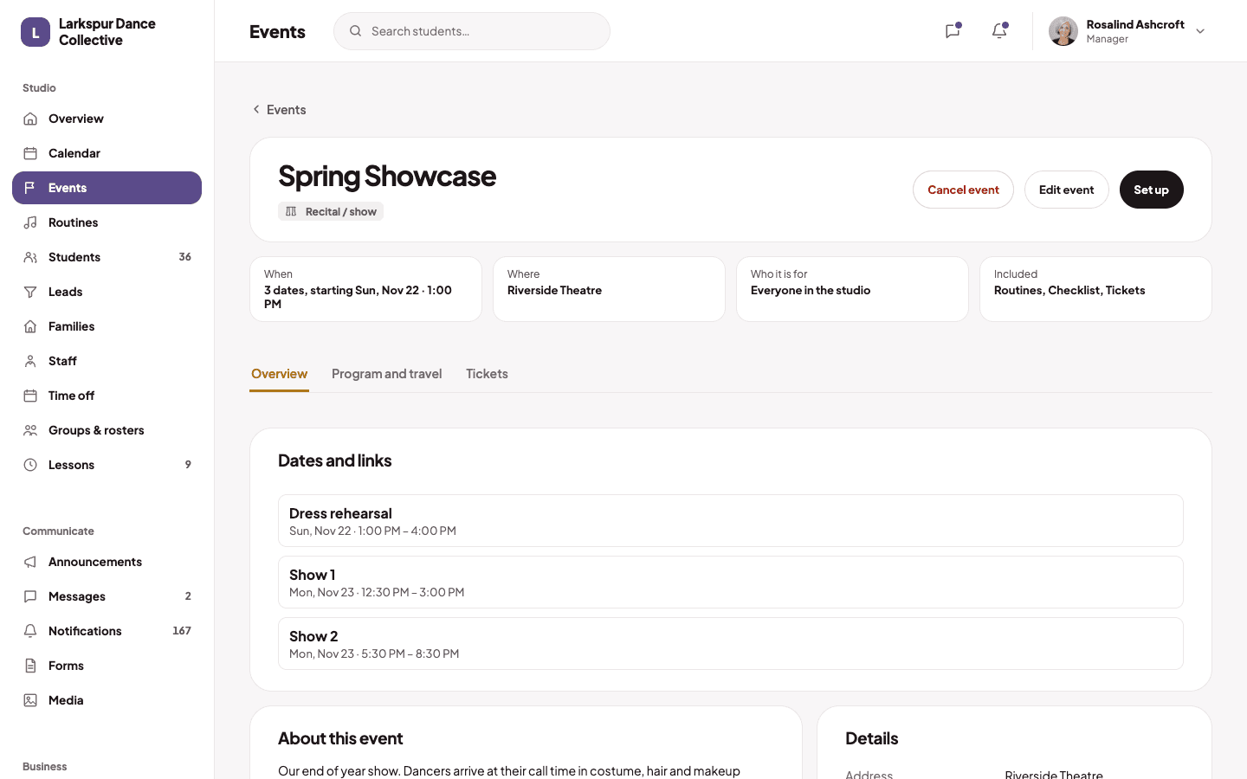Open Overview via its home icon

[30, 119]
